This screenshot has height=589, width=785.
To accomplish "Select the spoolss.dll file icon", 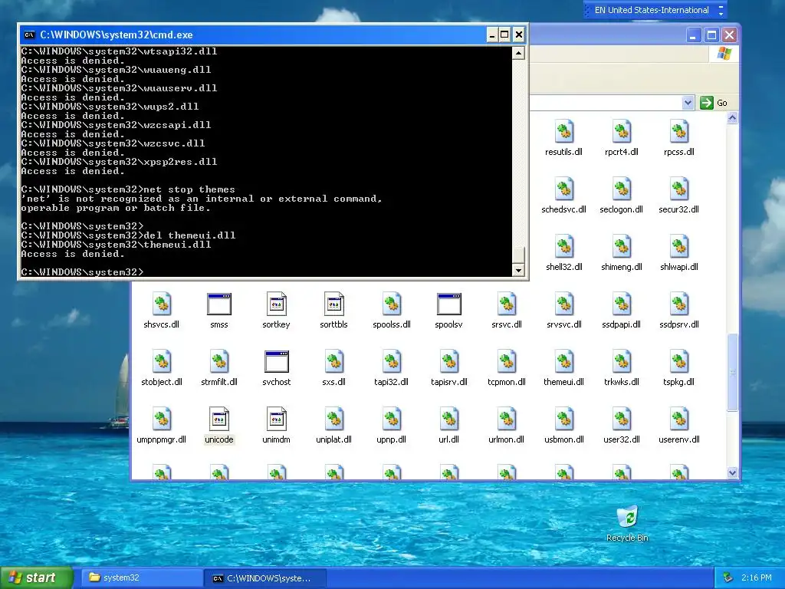I will 392,304.
